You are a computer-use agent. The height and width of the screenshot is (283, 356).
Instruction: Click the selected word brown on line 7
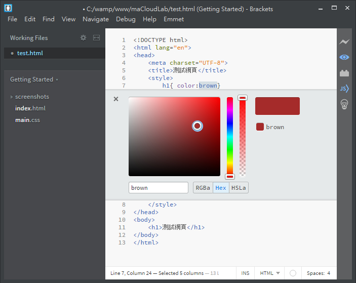208,86
